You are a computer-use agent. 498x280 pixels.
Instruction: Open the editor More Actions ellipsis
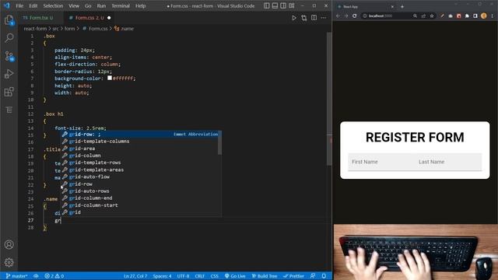pos(324,18)
